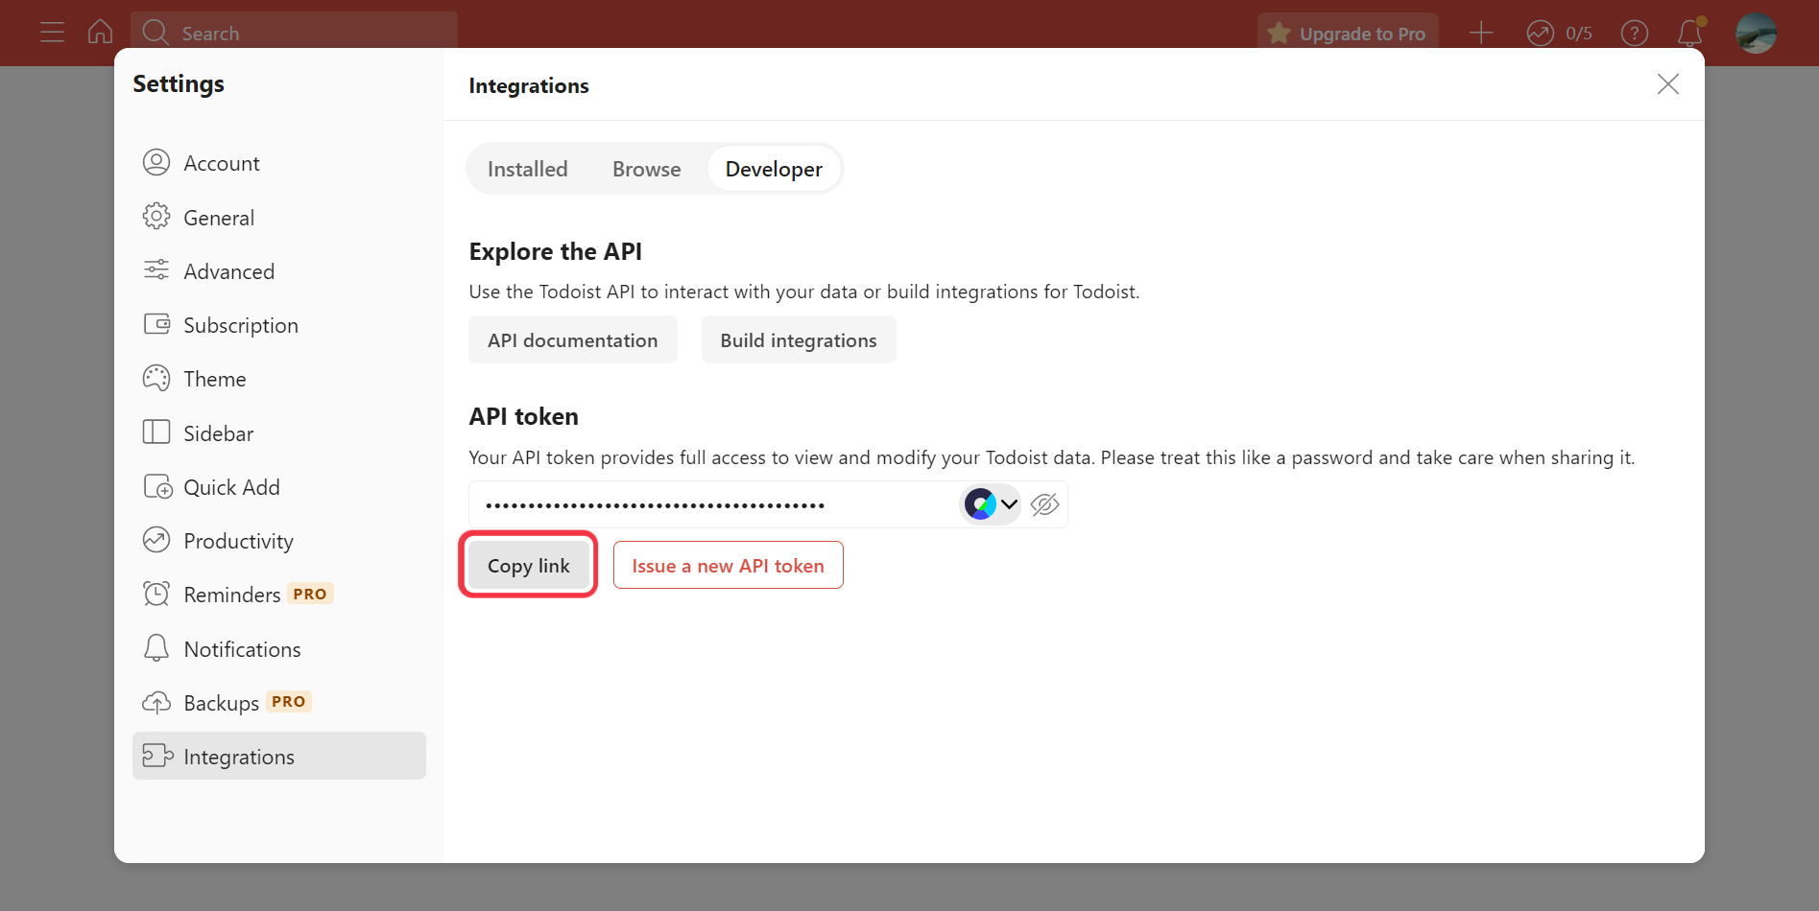Click the Copy link button
Image resolution: width=1819 pixels, height=911 pixels.
(527, 565)
